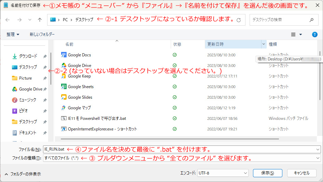Click sync status icon of Google Sheets
The width and height of the screenshot is (323, 182).
point(175,87)
